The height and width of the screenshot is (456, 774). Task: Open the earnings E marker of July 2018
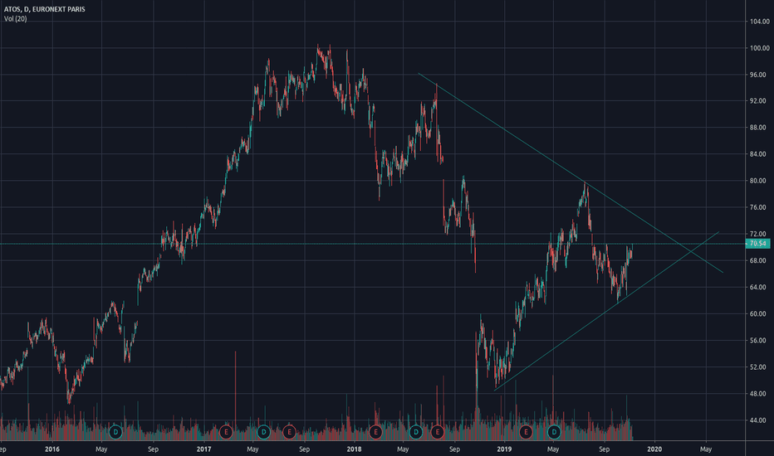click(438, 432)
